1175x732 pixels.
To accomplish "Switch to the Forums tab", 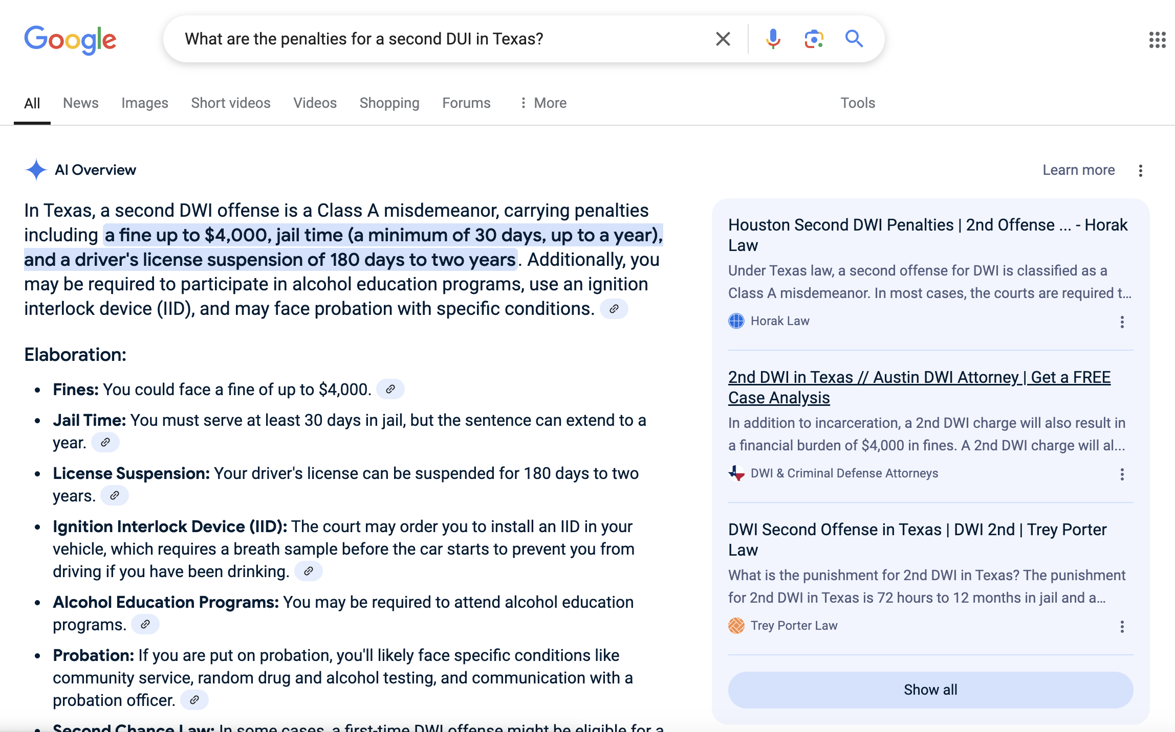I will [466, 103].
